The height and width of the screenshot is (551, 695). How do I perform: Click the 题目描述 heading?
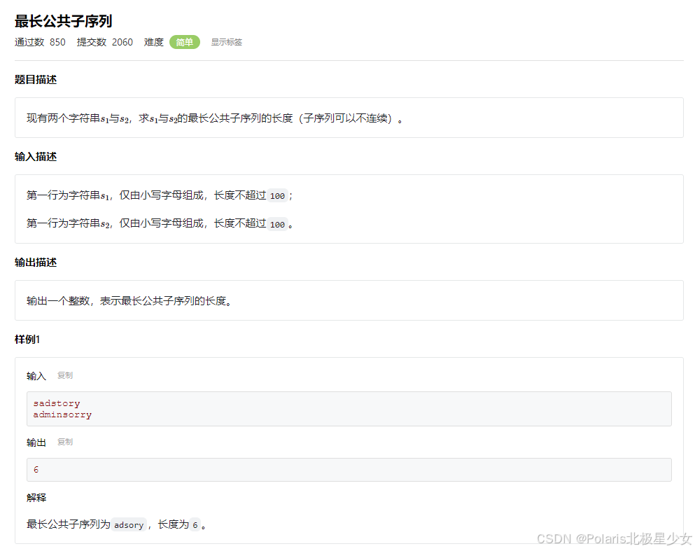click(x=36, y=80)
